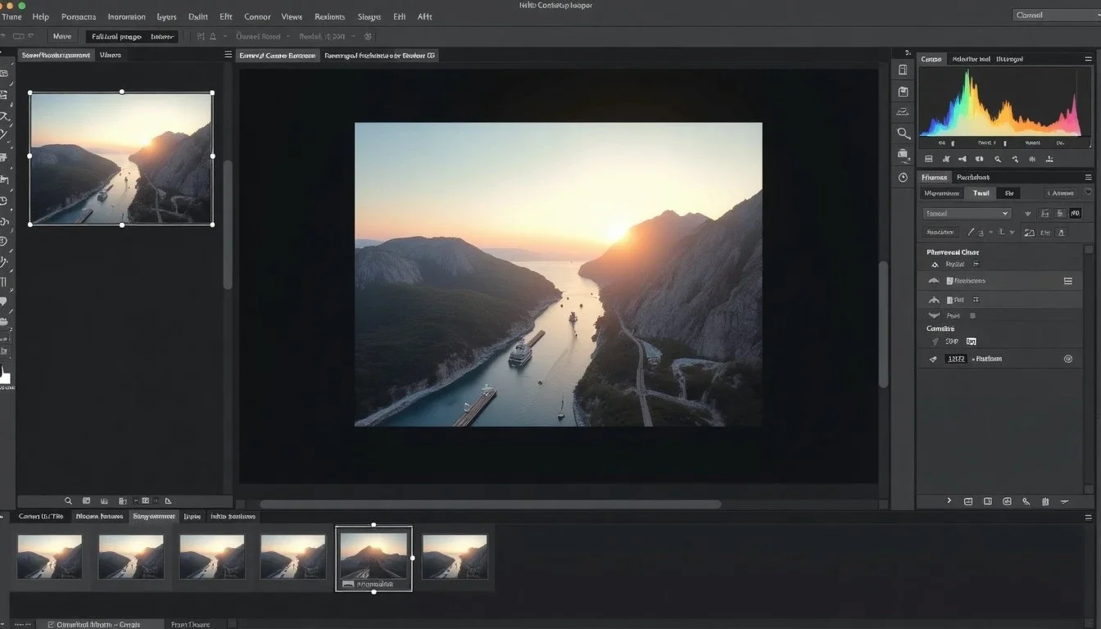Toggle visibility of the third layer row

click(933, 300)
